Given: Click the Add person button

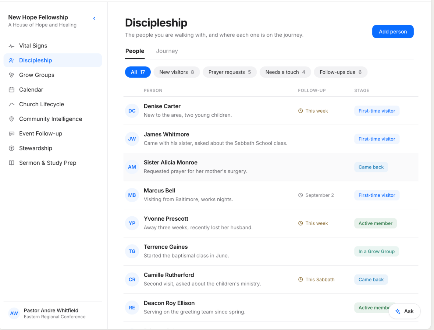Looking at the screenshot, I should click(393, 32).
